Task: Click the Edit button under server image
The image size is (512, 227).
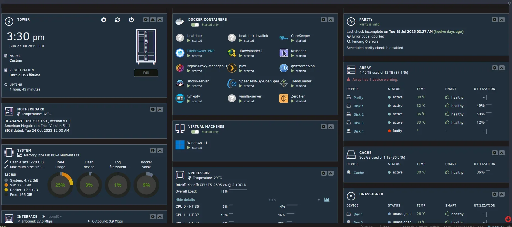Action: coord(146,73)
